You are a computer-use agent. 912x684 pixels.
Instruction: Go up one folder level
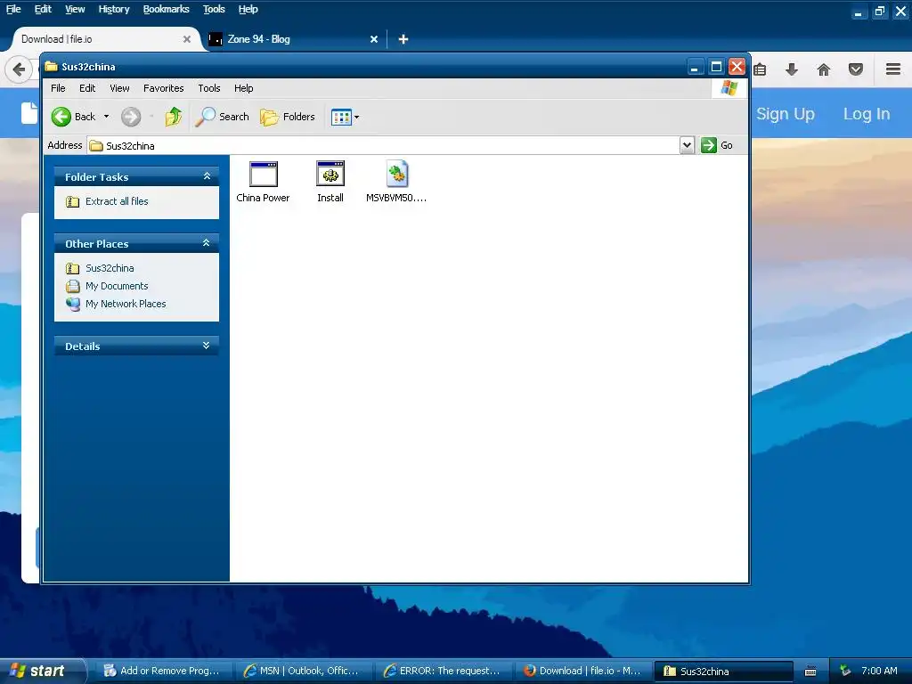(174, 117)
